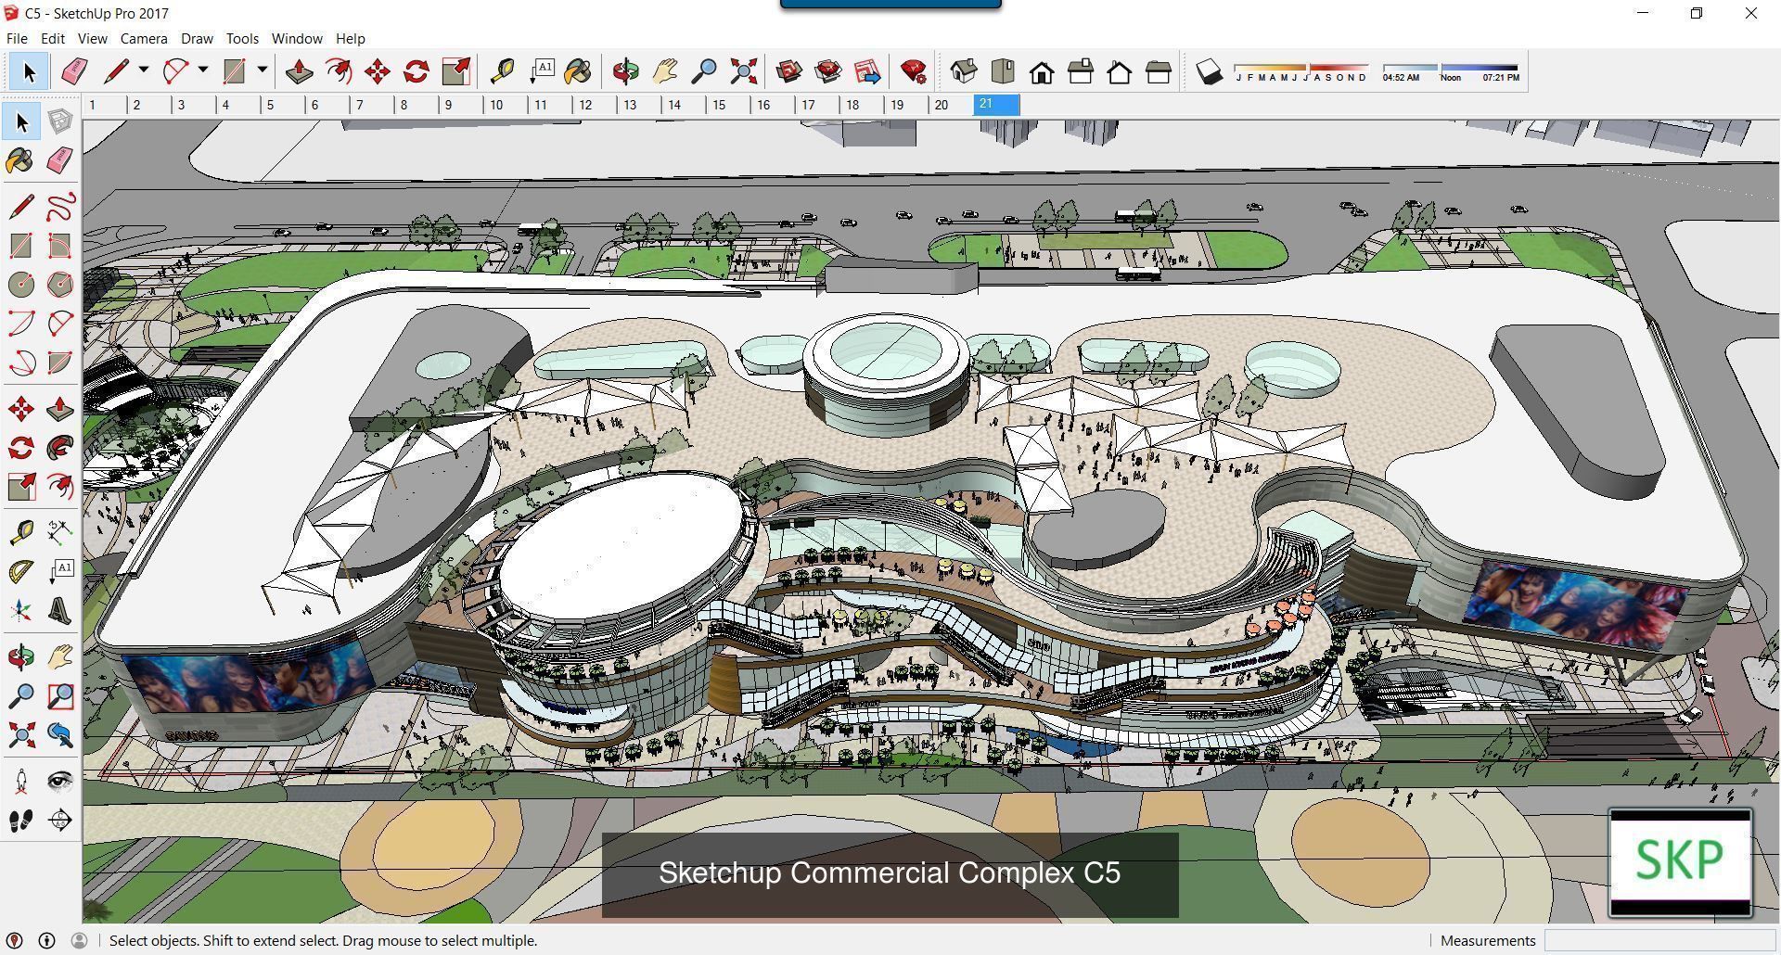Select Zoom Window tool in left toolbar
1781x955 pixels.
pos(59,695)
